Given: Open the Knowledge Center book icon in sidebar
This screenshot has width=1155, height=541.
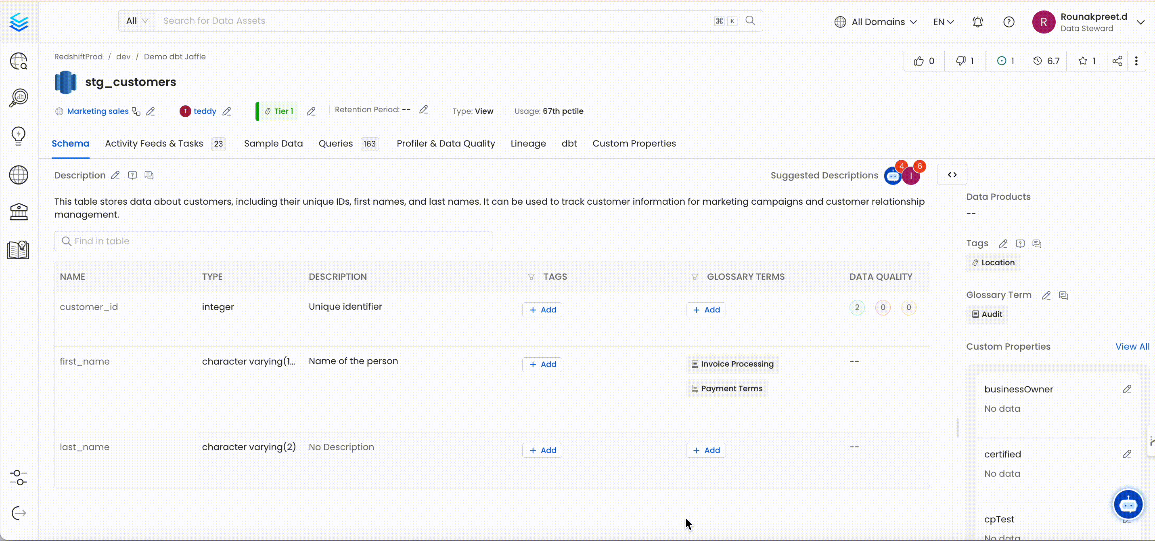Looking at the screenshot, I should (19, 250).
